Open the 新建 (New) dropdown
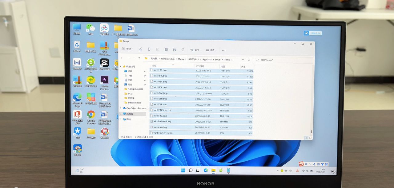This screenshot has height=188, width=394. coord(127,49)
